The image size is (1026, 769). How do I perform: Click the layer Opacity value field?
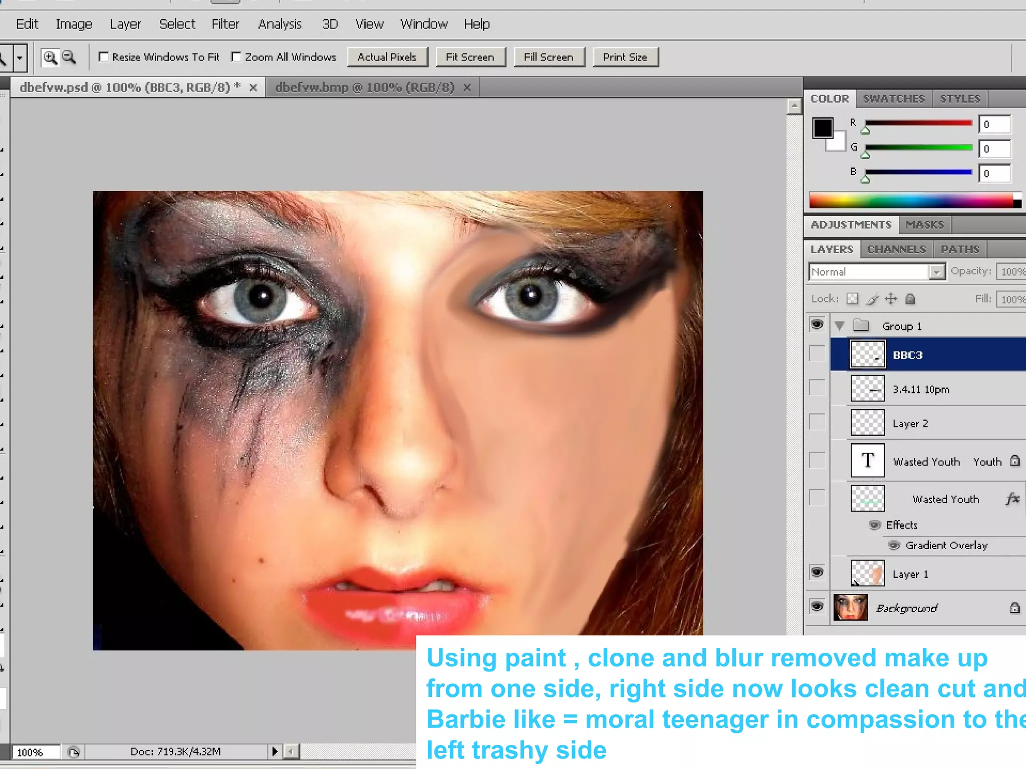click(x=1011, y=271)
